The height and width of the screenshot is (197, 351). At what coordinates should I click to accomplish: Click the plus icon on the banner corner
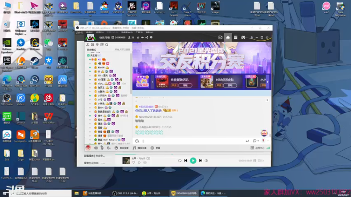[269, 45]
